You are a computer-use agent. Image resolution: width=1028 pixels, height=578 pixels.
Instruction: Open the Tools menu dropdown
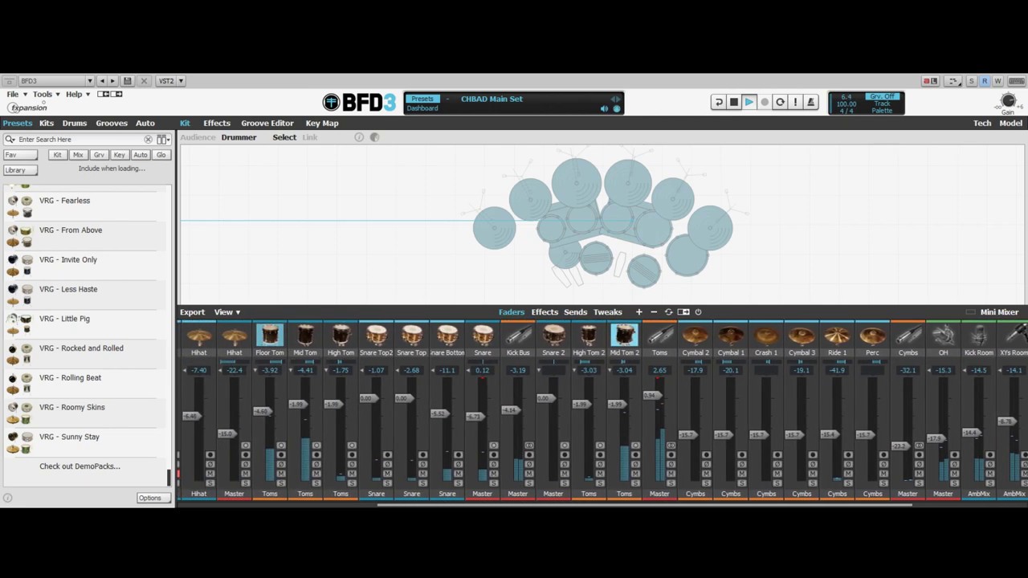click(x=46, y=95)
